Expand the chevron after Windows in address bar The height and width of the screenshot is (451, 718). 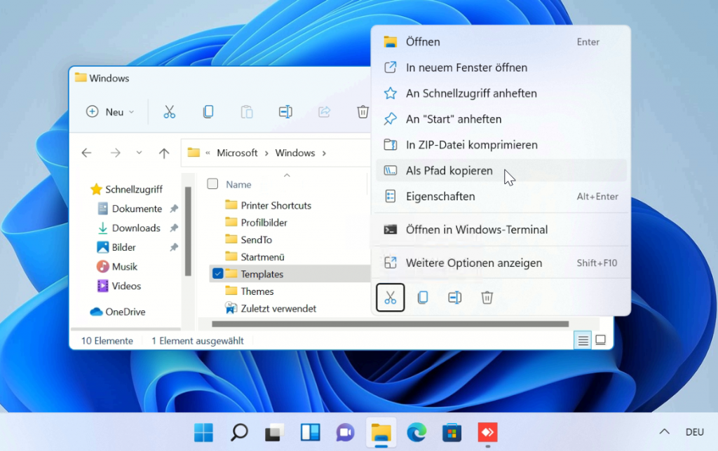click(323, 153)
